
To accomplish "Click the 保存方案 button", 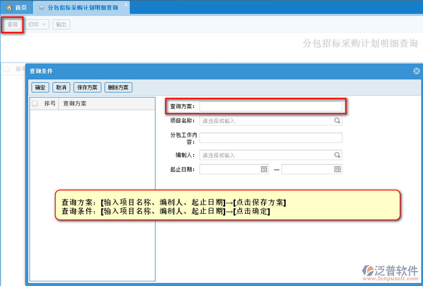I will pos(87,87).
